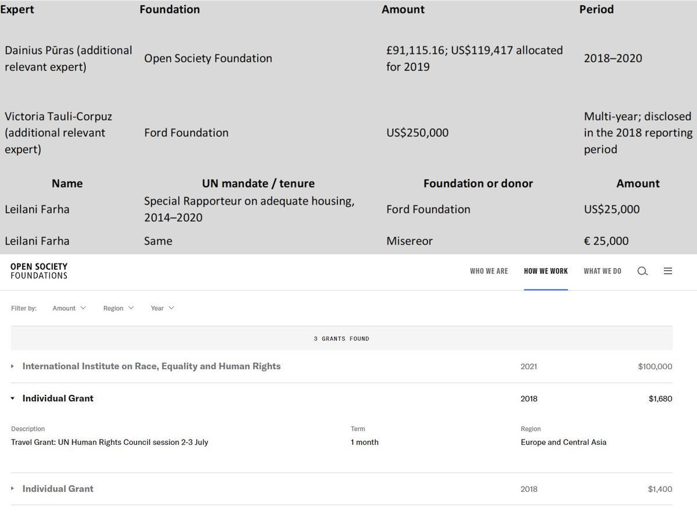Click the Open Society Foundation table cell
The height and width of the screenshot is (514, 697).
click(208, 58)
